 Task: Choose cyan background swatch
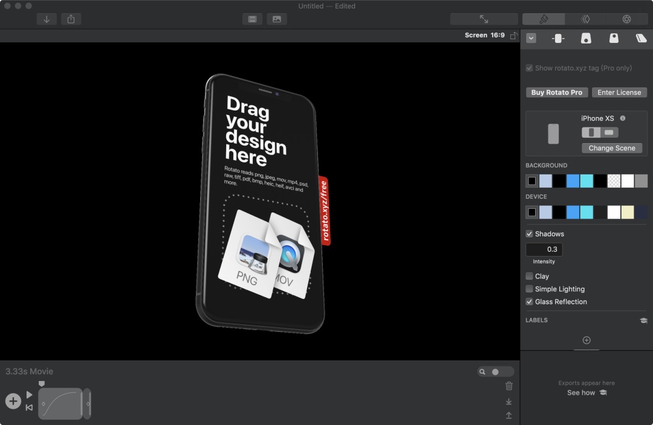coord(586,181)
